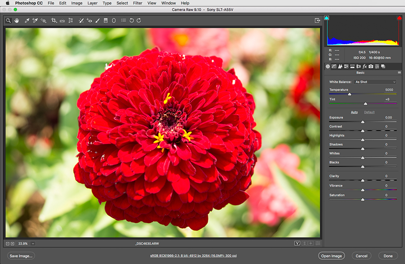Open the White Balance dropdown
405x264 pixels.
375,82
